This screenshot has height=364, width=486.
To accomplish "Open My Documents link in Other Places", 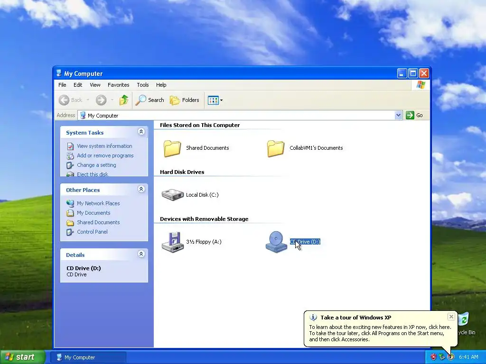I will (93, 213).
